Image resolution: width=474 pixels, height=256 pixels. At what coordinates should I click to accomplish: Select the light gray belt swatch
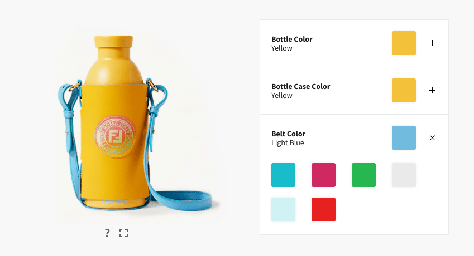[x=404, y=175]
